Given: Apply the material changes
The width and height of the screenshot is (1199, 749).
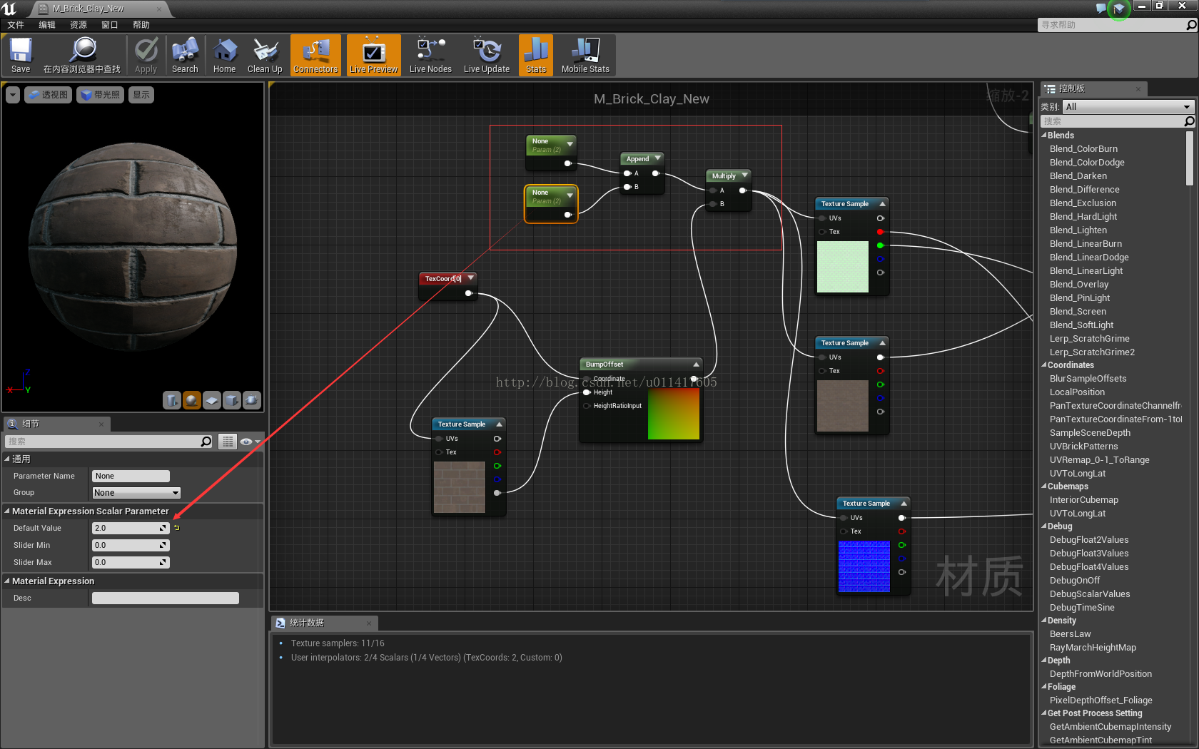Looking at the screenshot, I should (x=146, y=55).
